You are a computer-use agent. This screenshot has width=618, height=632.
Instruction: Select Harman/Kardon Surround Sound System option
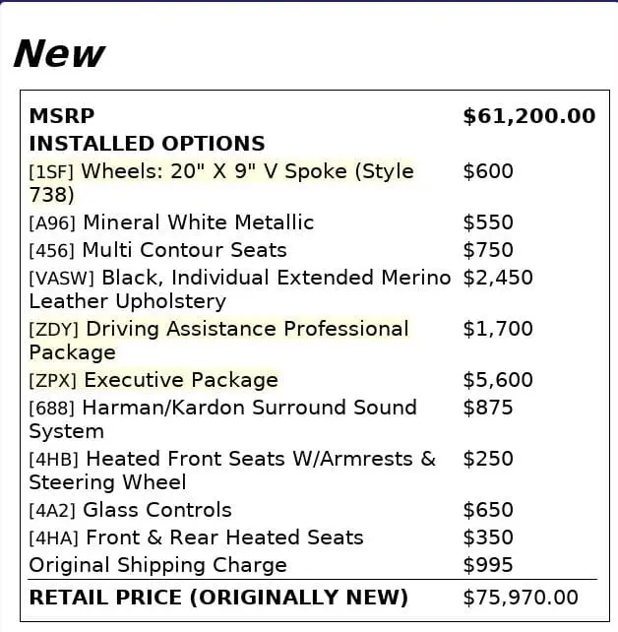click(x=222, y=419)
